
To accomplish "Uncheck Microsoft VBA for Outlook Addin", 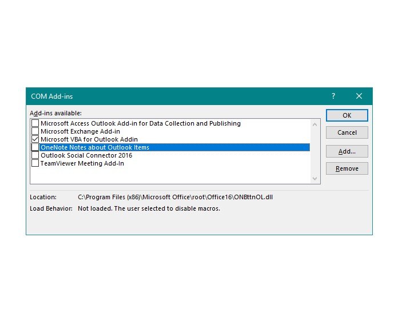I will (x=35, y=139).
